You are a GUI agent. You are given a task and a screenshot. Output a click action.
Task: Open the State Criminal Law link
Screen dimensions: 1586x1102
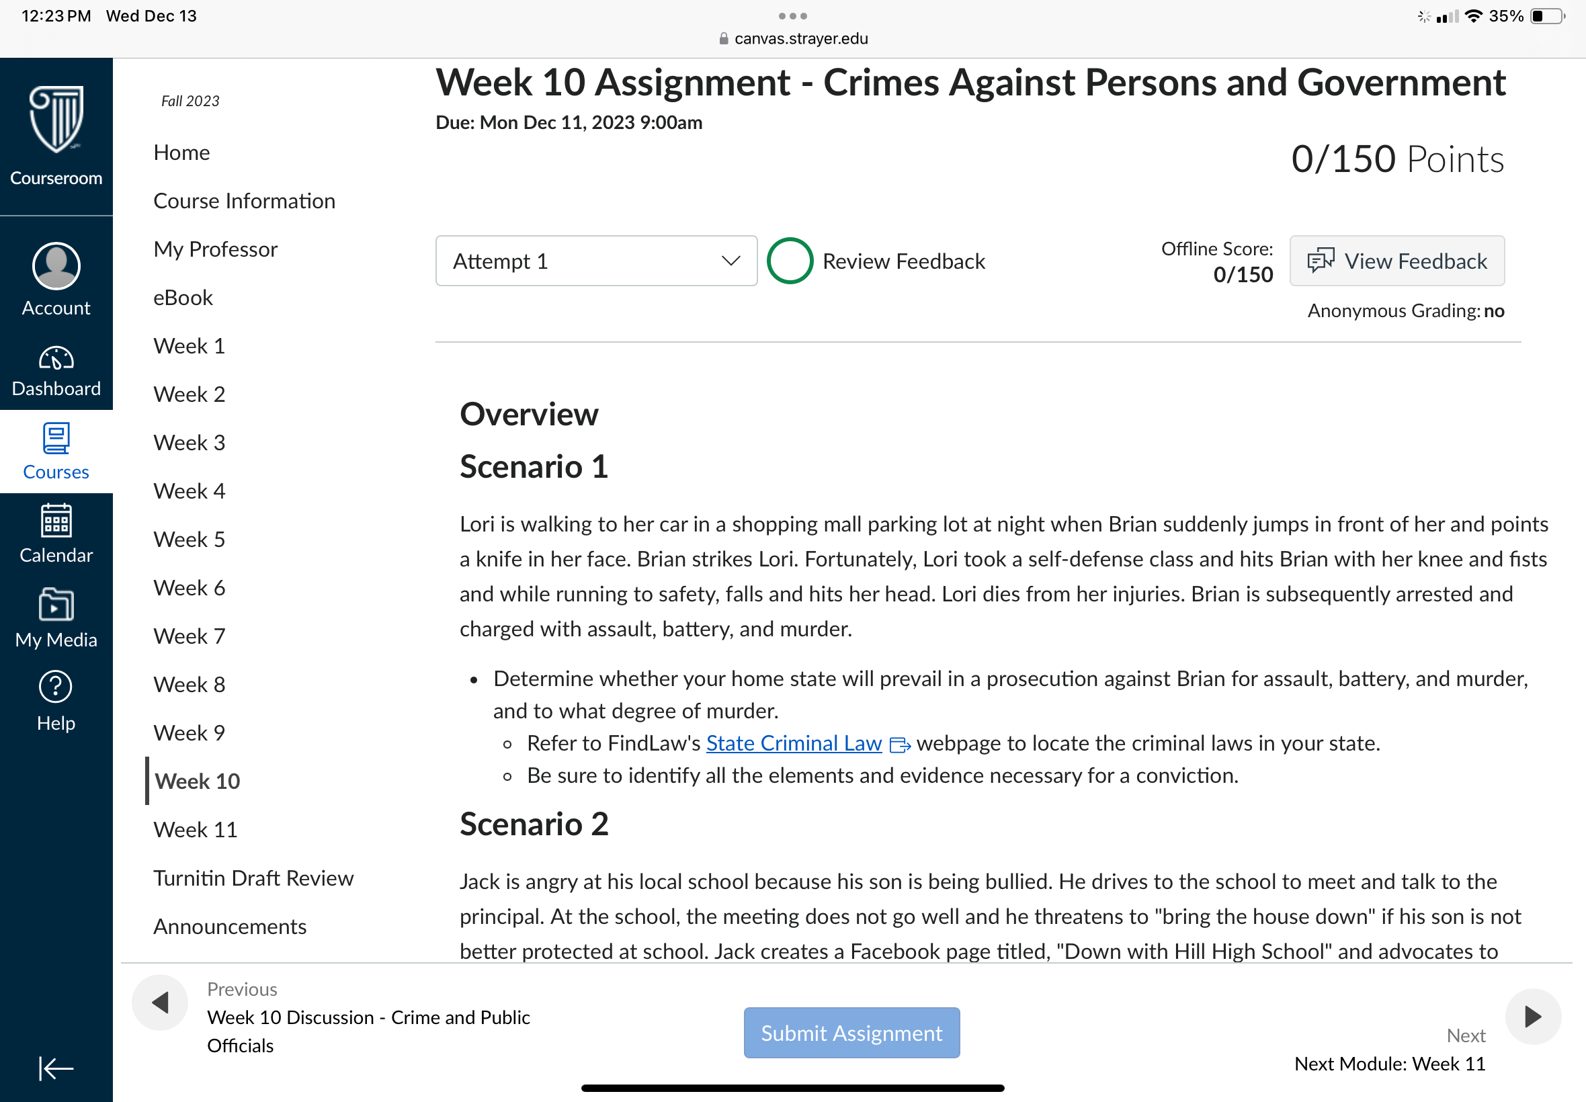tap(794, 743)
